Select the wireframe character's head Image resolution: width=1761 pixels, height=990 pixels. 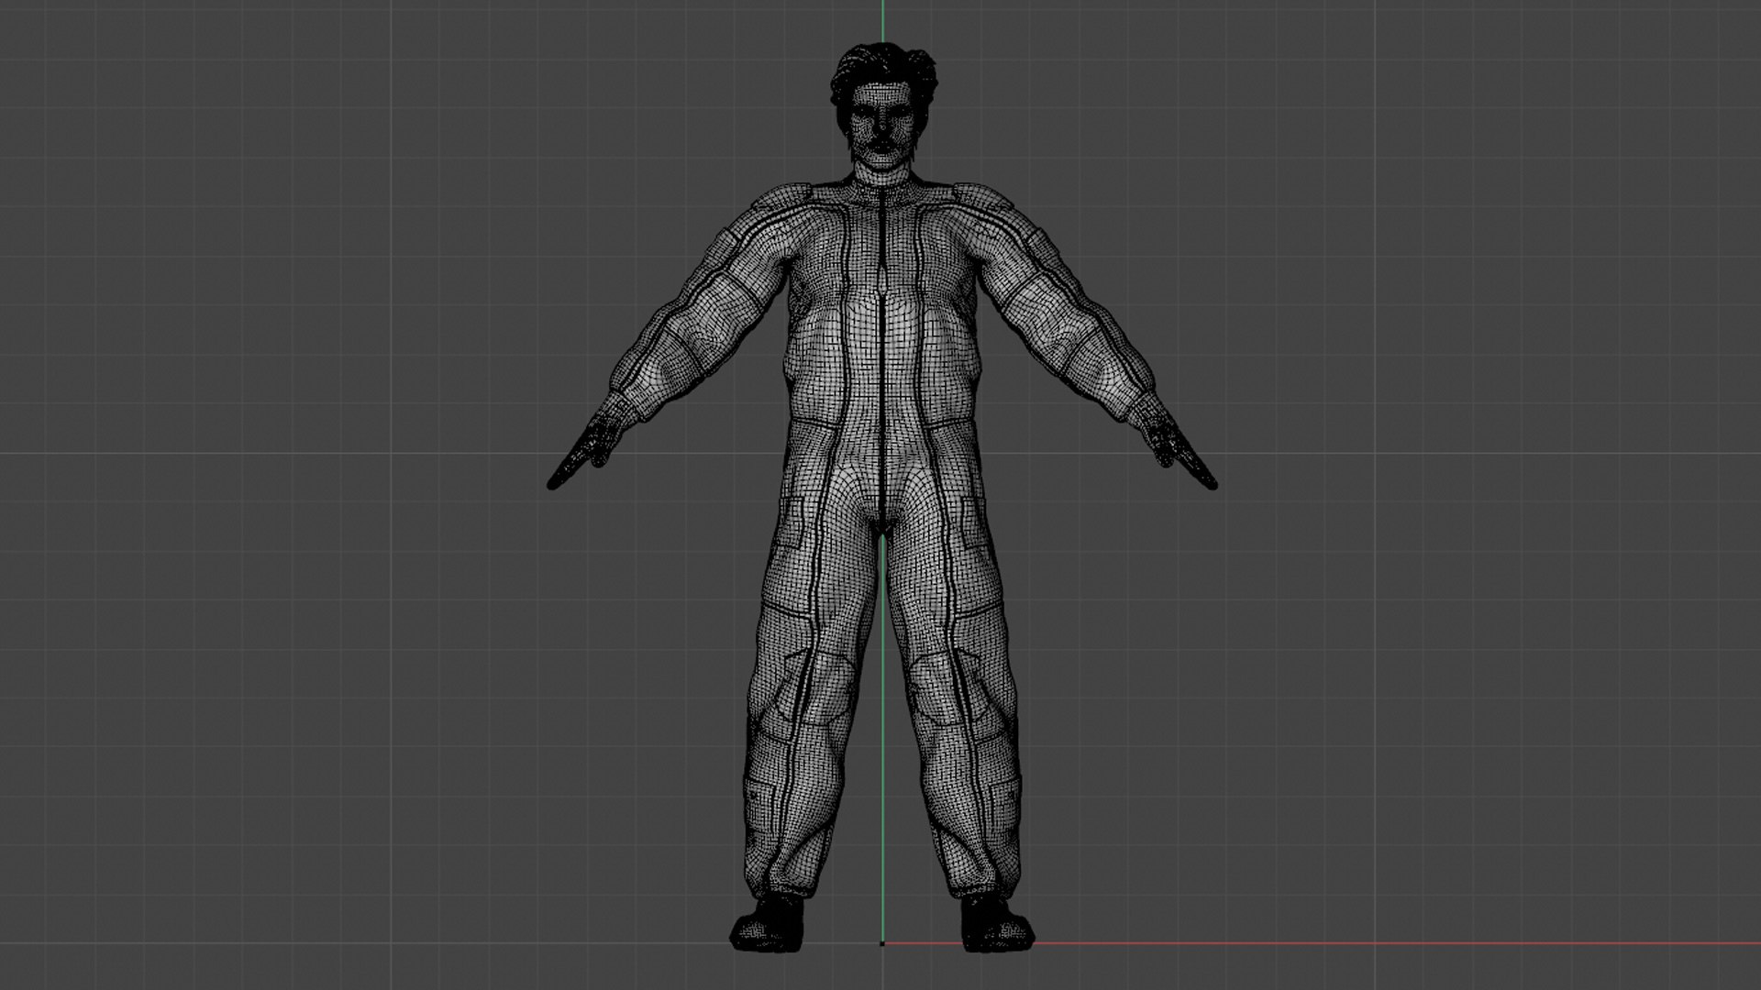tap(883, 108)
